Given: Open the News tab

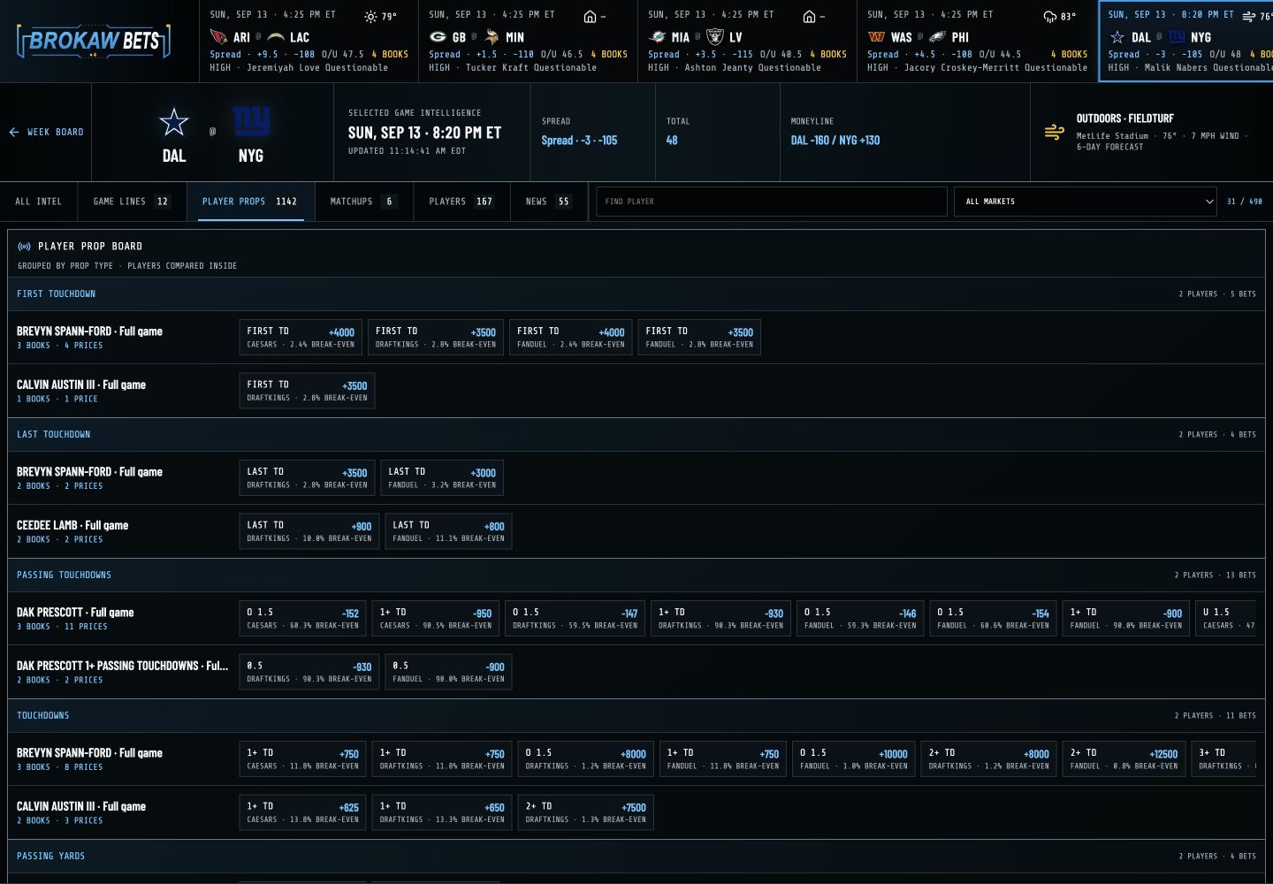Looking at the screenshot, I should (x=548, y=202).
